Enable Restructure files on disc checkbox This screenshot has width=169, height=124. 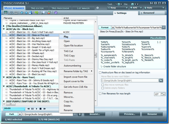(100, 73)
